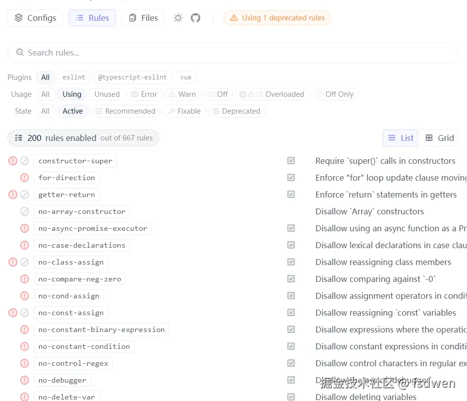The image size is (467, 401).
Task: Open the no-constant-condition rule name
Action: tap(84, 346)
